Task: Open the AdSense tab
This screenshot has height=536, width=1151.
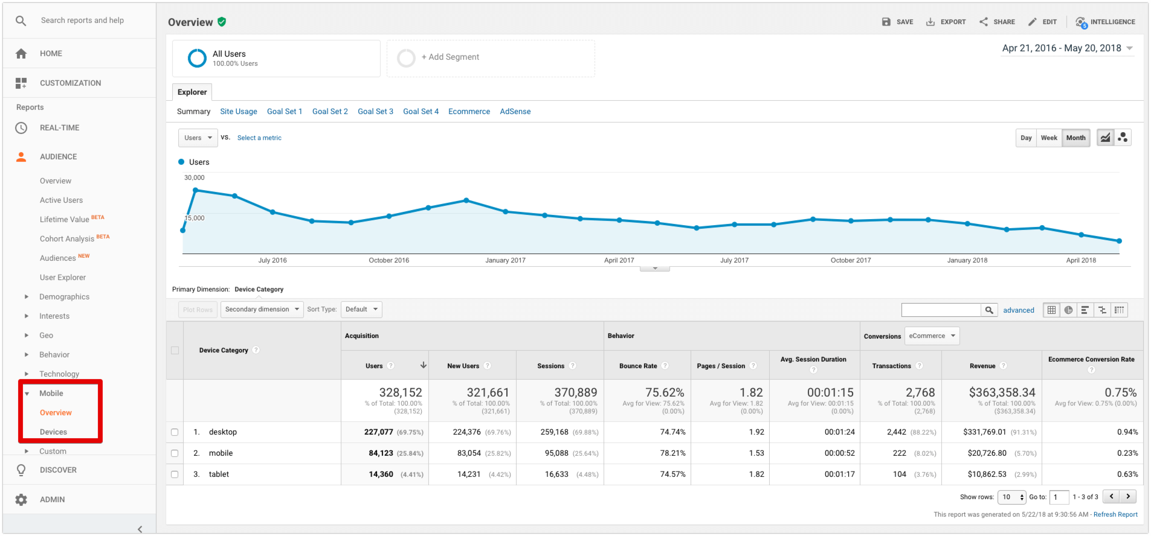Action: [x=515, y=112]
